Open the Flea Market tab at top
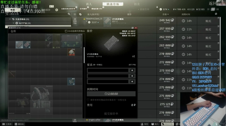Screen dimensions: 226x126 113,4
